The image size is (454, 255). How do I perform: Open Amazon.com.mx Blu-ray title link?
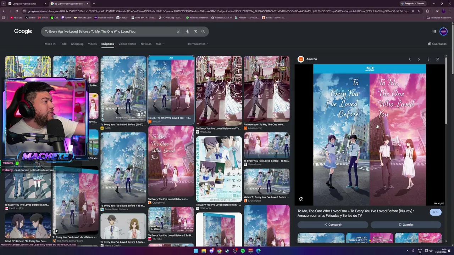[356, 213]
